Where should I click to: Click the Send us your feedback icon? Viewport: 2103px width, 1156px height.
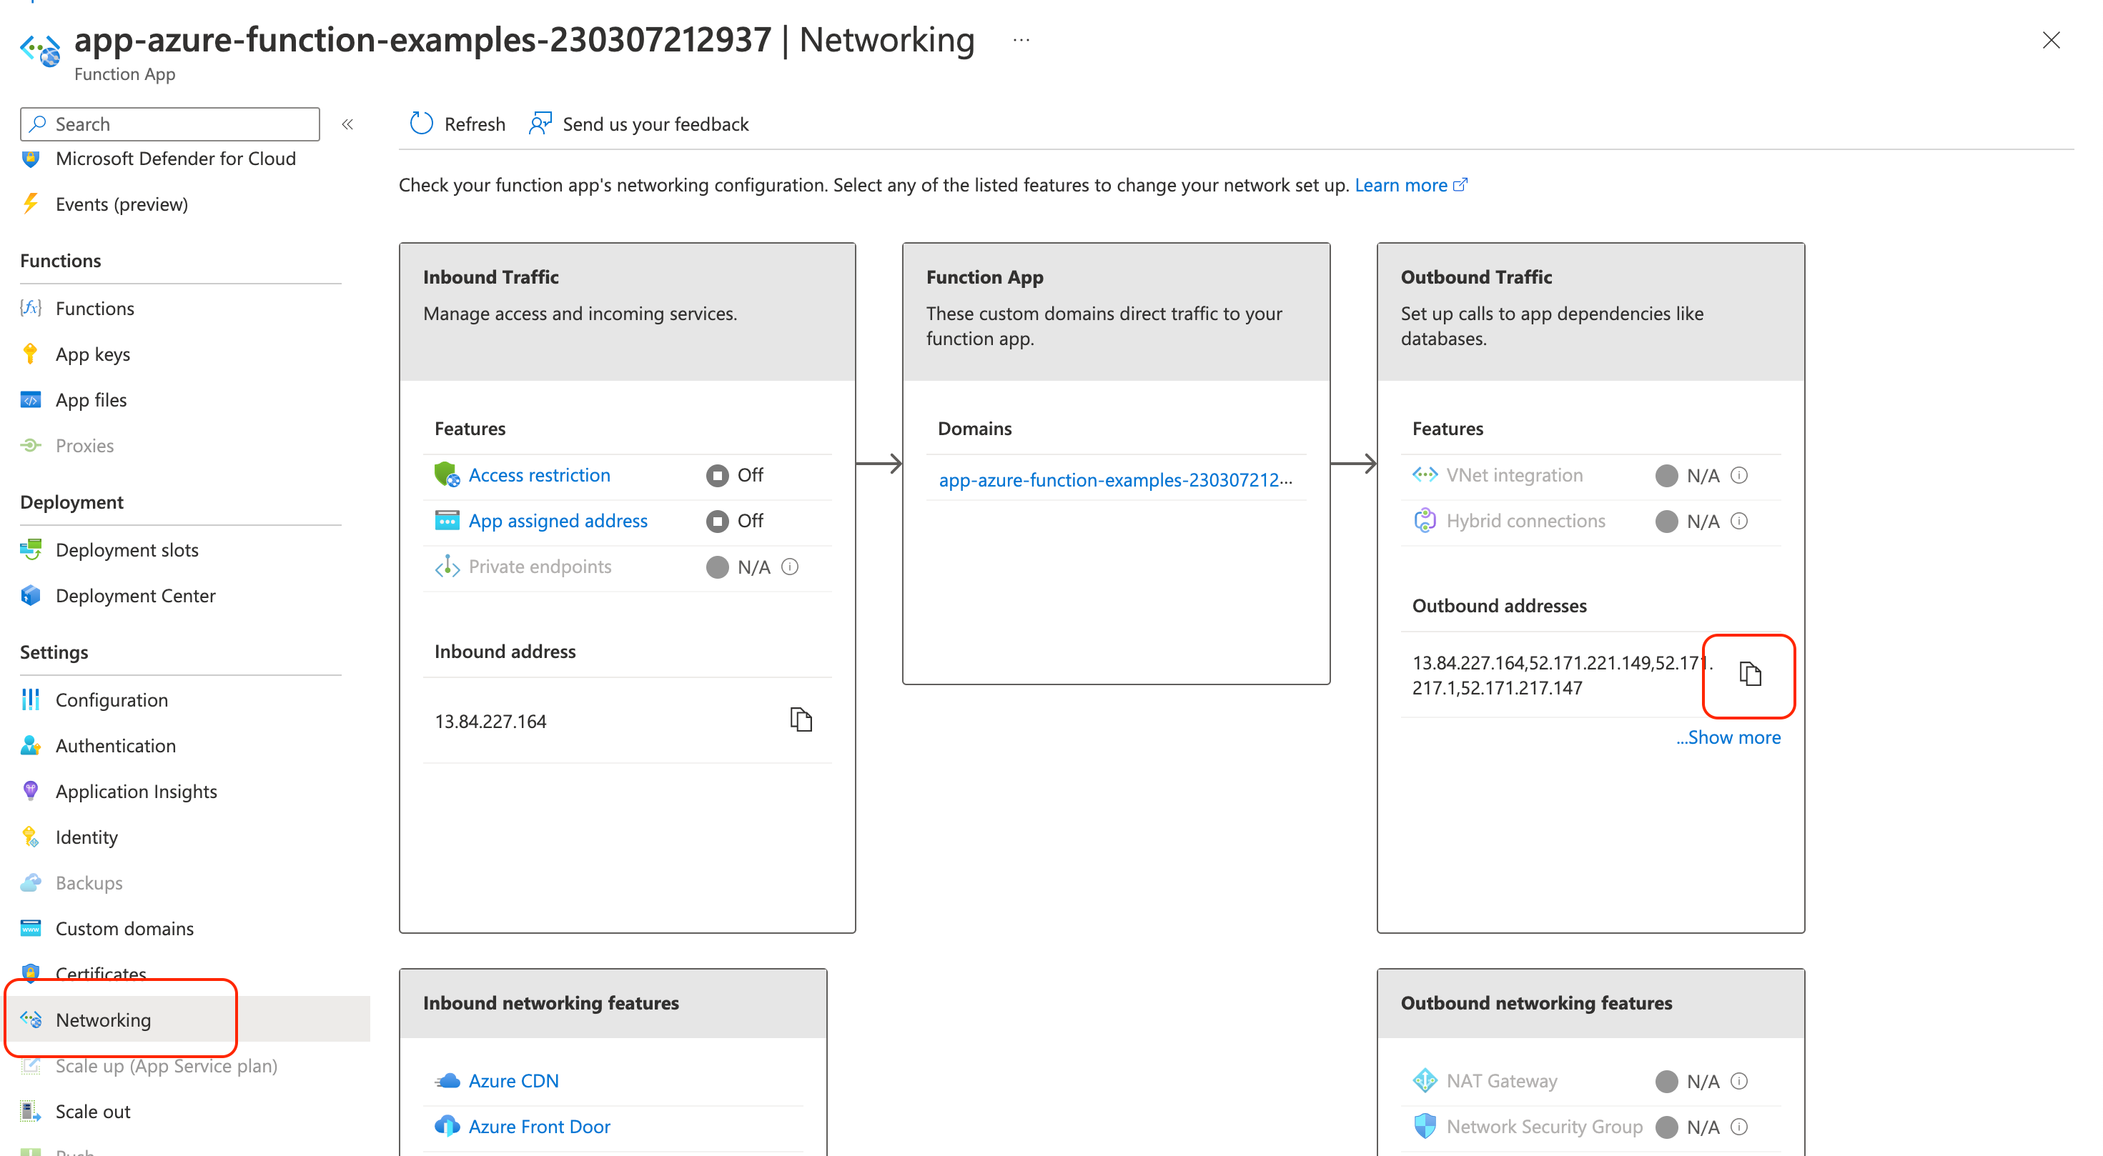540,123
